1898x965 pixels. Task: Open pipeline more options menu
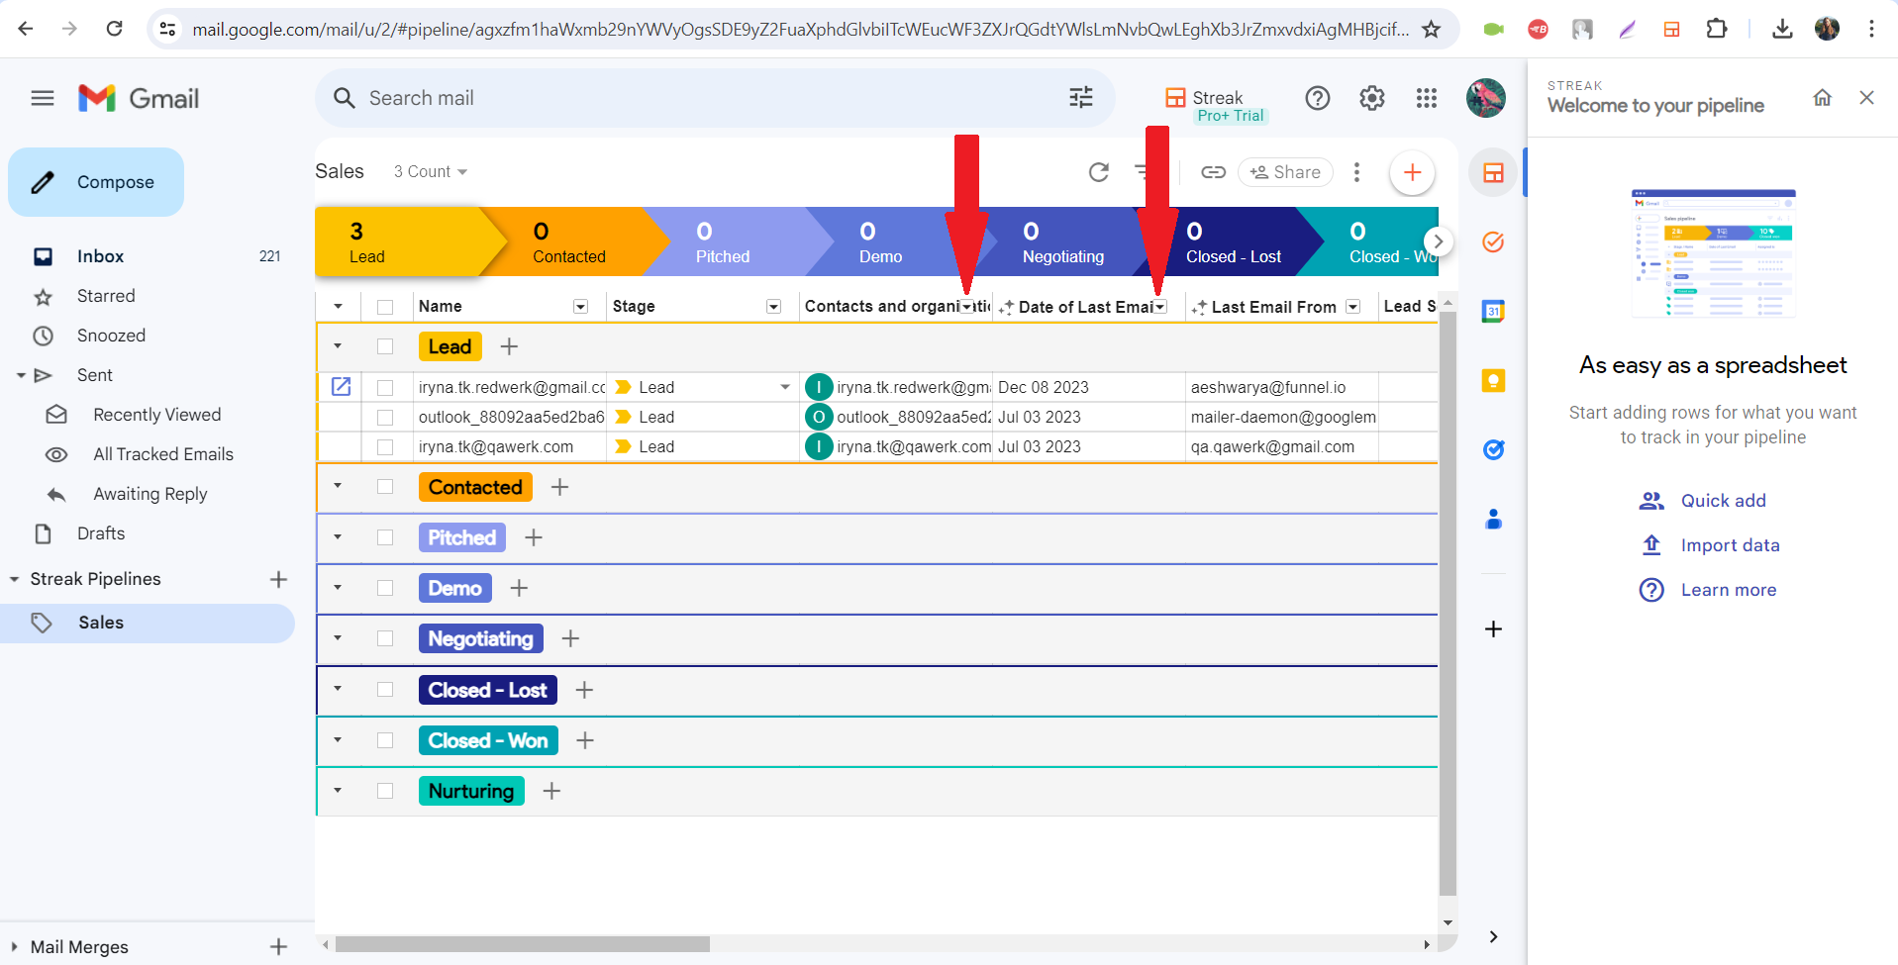pos(1356,172)
